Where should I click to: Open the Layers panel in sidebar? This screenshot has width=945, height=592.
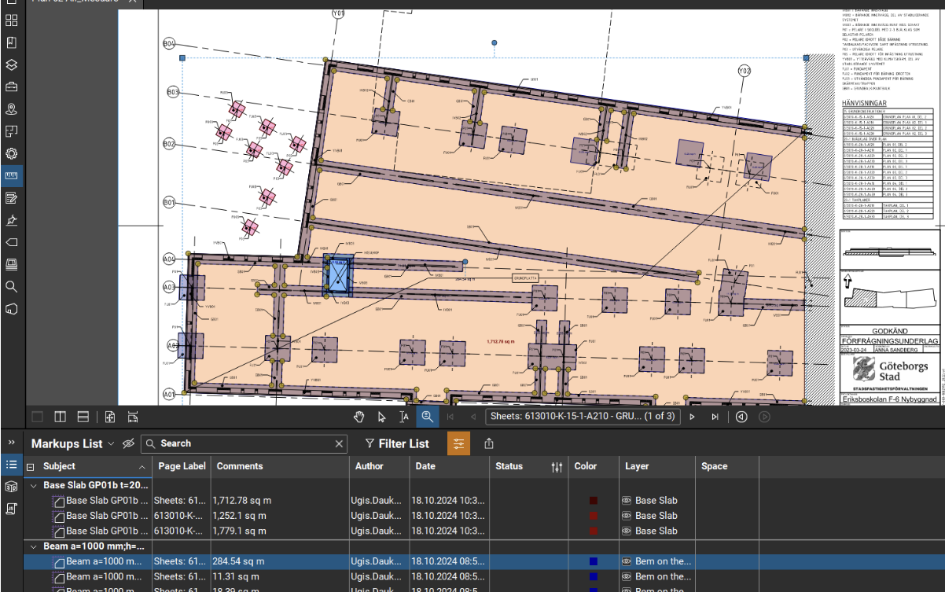(12, 64)
